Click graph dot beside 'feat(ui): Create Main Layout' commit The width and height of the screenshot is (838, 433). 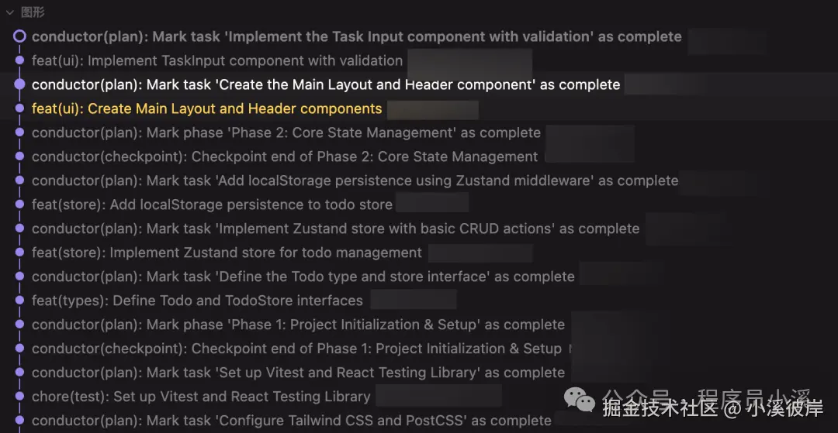click(x=19, y=108)
